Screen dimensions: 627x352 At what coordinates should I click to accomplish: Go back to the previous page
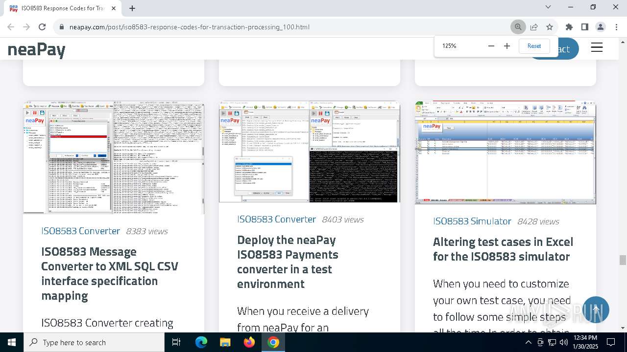point(11,27)
